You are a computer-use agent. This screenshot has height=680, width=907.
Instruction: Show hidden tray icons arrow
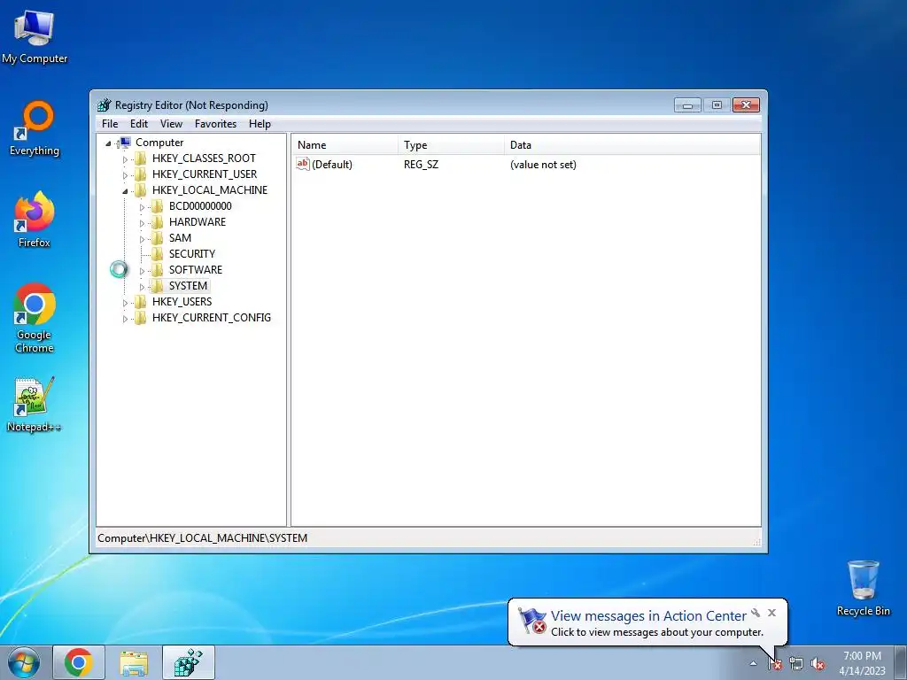(753, 664)
